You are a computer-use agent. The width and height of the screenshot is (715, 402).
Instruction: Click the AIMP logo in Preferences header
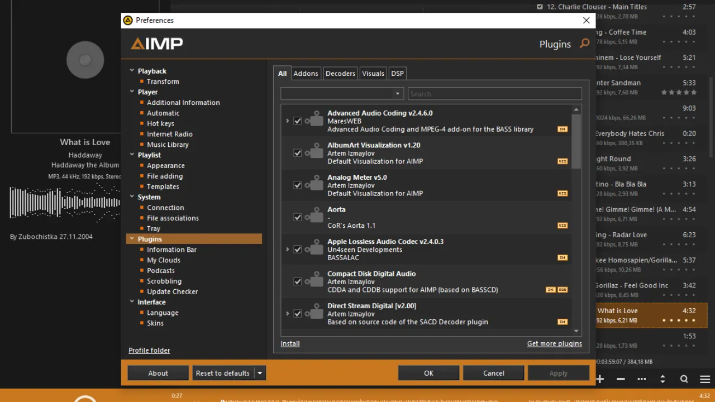point(157,44)
